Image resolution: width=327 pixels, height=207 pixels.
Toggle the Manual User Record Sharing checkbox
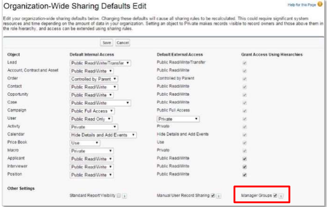213,195
